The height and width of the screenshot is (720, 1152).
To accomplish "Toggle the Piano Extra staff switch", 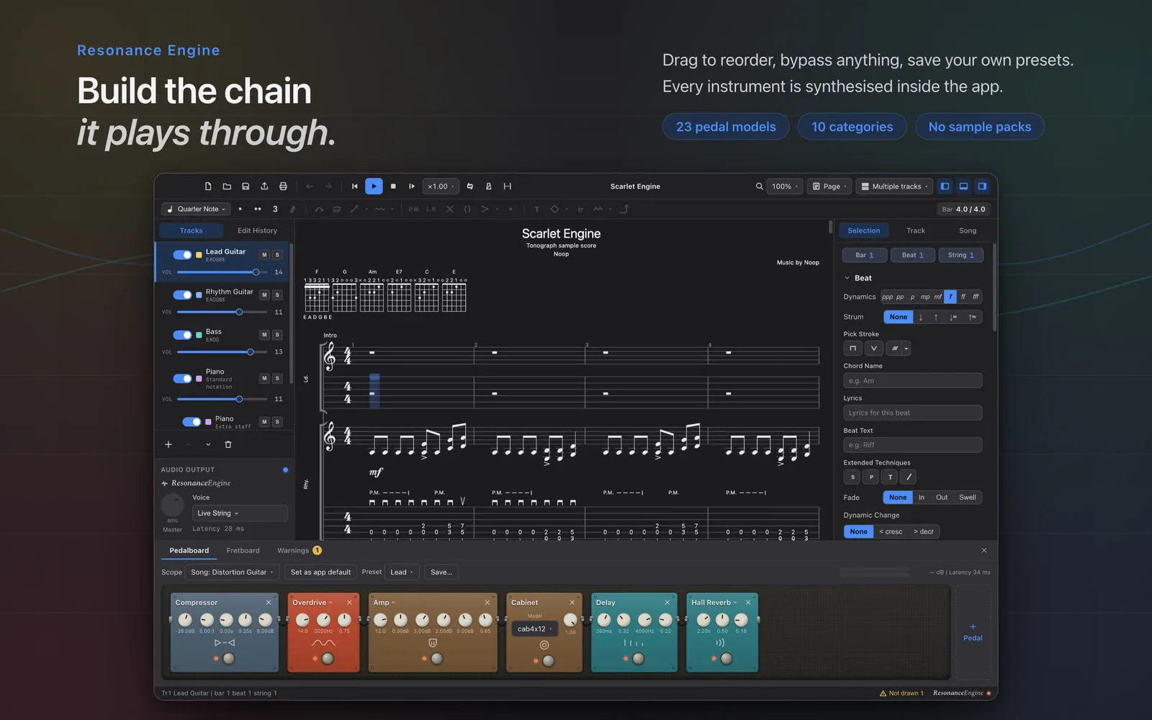I will pos(192,422).
